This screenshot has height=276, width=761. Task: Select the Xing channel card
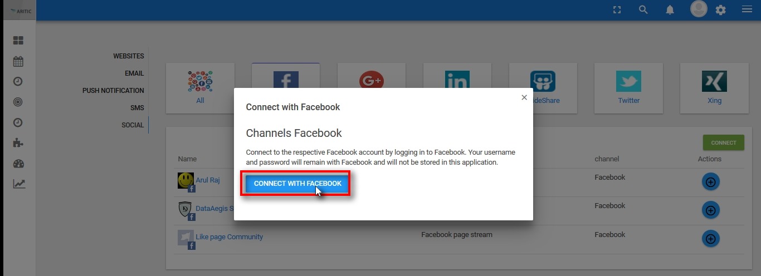714,88
